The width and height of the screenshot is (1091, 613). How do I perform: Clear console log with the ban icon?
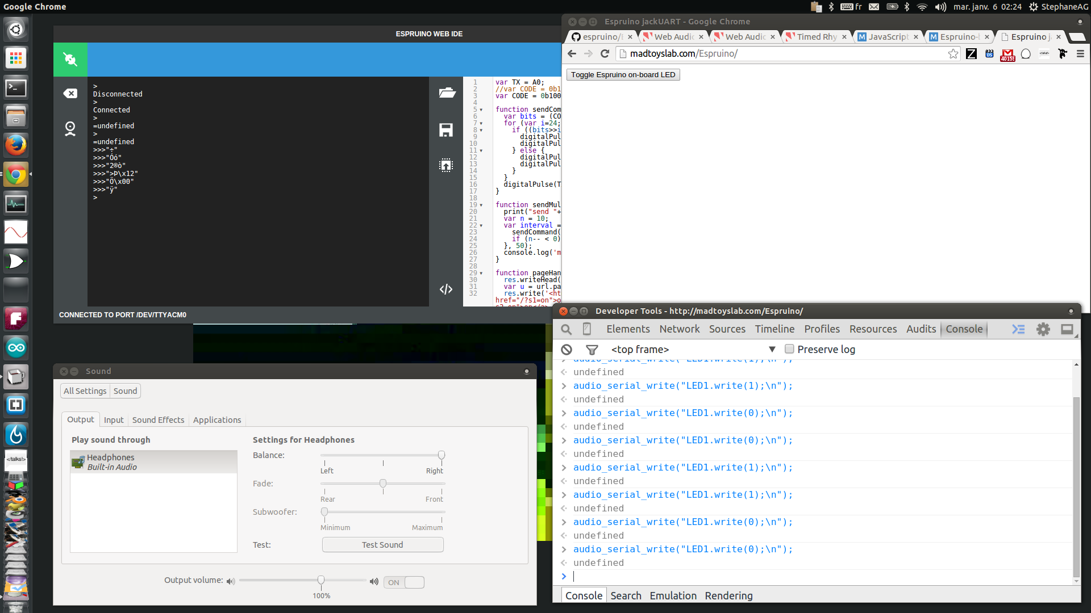(x=566, y=350)
